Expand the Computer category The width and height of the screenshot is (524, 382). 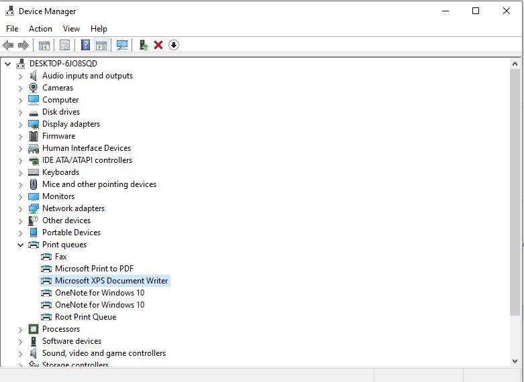coord(20,100)
